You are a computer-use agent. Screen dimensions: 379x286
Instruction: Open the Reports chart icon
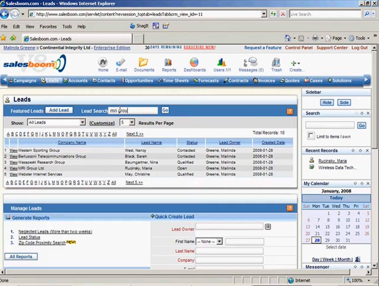(x=168, y=62)
